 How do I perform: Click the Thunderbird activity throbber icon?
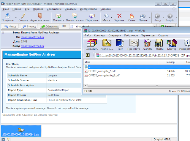174,9
